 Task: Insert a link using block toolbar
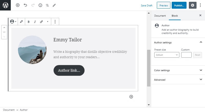tap(41, 22)
